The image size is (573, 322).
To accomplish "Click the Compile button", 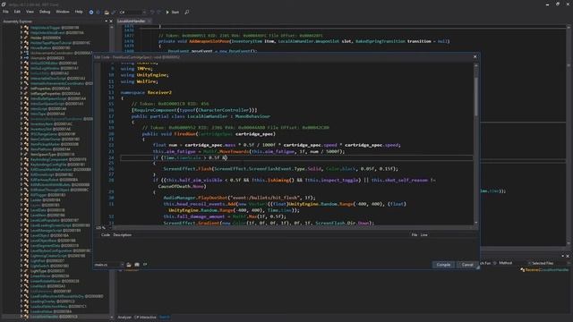I will [x=443, y=265].
